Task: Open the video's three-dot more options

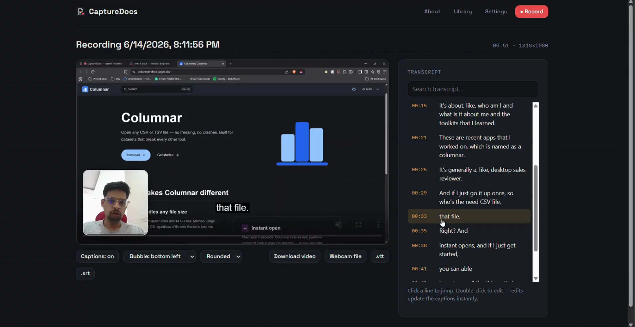Action: tap(378, 225)
